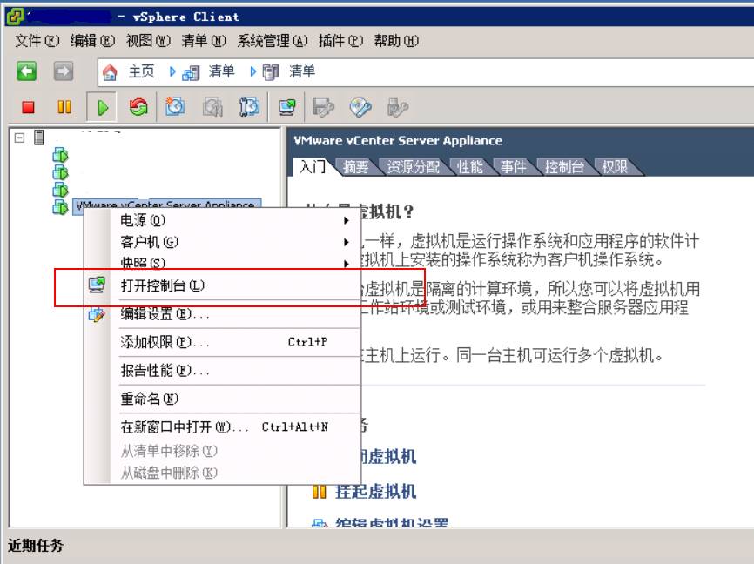
Task: Switch to the 权限 tab
Action: click(x=615, y=167)
